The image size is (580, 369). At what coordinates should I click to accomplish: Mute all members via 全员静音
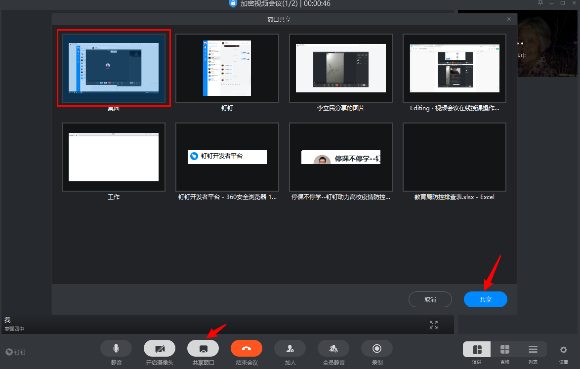click(x=333, y=349)
